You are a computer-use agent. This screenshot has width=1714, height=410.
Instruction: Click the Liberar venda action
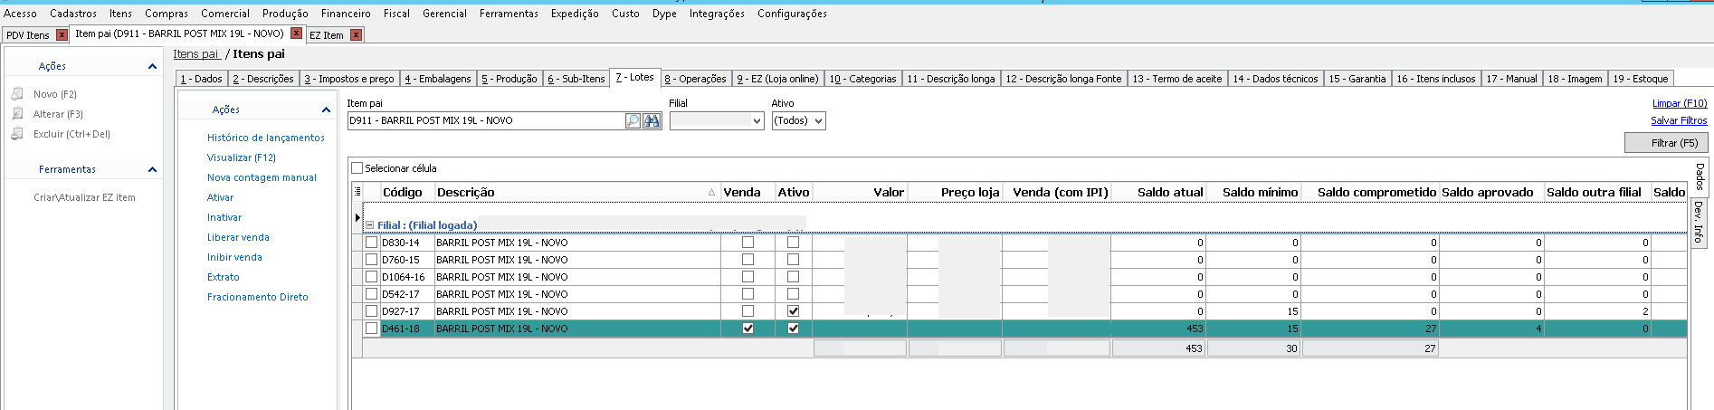[x=238, y=237]
